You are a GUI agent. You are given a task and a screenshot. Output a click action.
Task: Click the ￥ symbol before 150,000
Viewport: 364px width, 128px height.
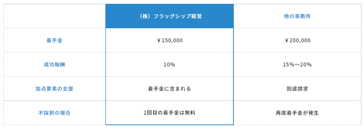coord(159,40)
